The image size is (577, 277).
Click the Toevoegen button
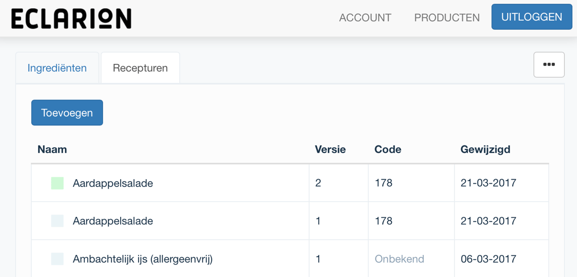(x=67, y=113)
